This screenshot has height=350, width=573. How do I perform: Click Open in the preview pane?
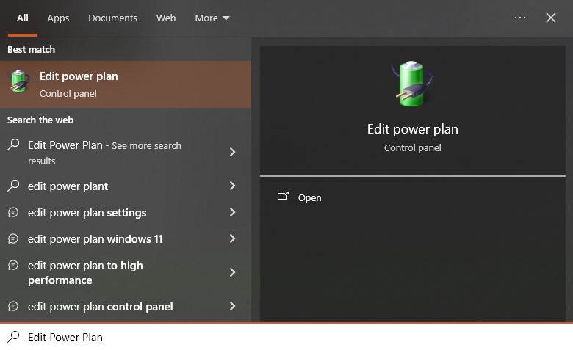[309, 197]
